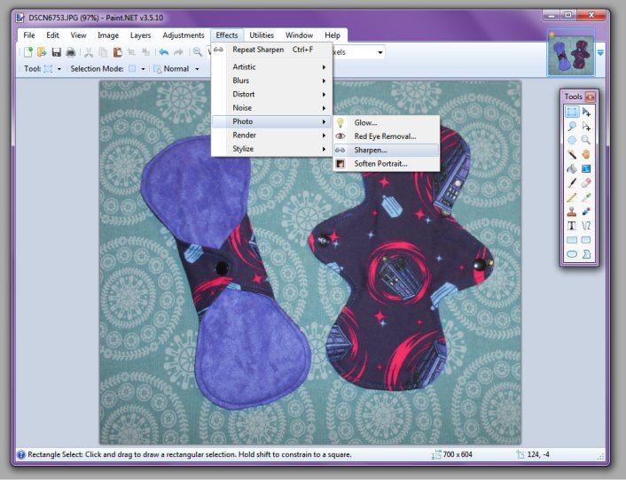Pick the Pencil tool
Screen dimensions: 626x480
572,197
